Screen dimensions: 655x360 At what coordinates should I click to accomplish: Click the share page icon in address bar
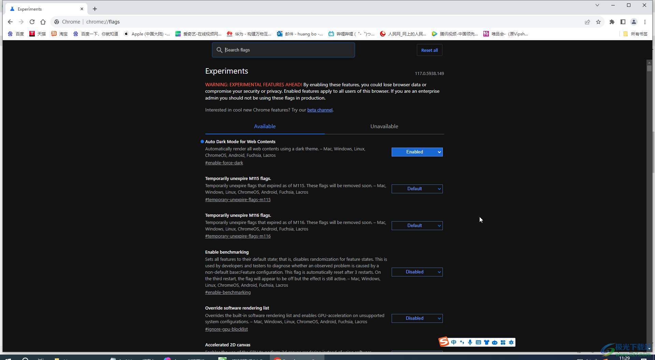pyautogui.click(x=587, y=22)
